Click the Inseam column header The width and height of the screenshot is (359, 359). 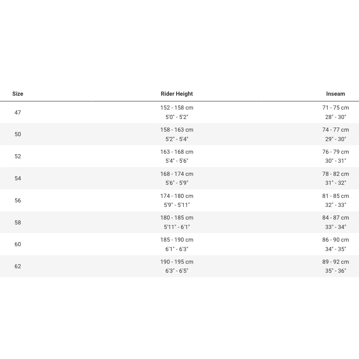click(x=335, y=94)
